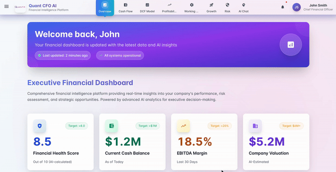
Task: Select the Overview tab
Action: 105,8
